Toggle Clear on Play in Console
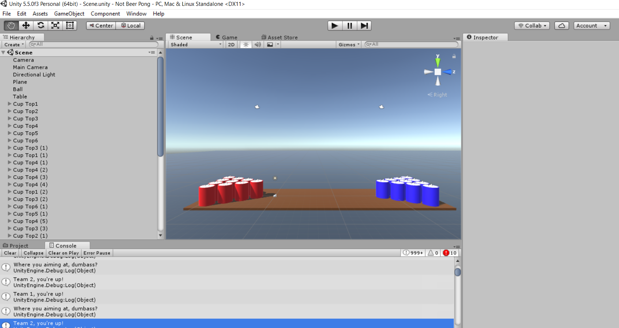The width and height of the screenshot is (619, 328). pos(64,253)
